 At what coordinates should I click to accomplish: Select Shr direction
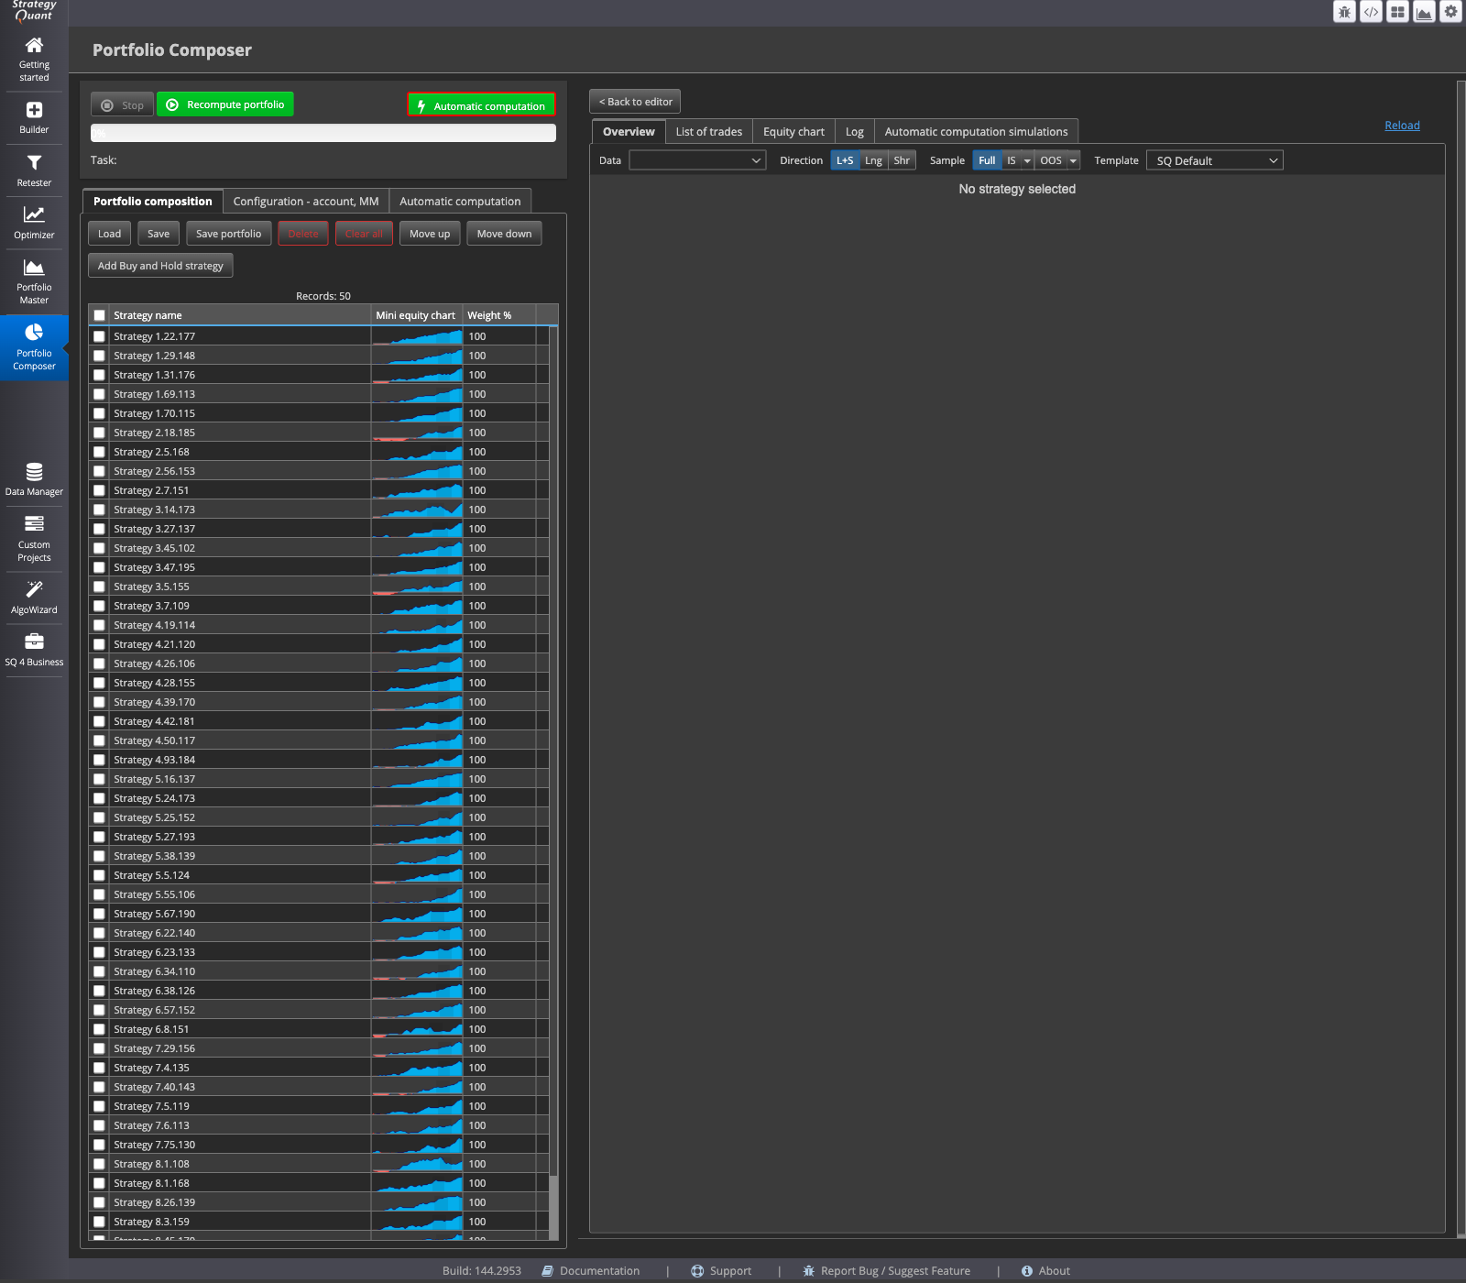point(902,160)
